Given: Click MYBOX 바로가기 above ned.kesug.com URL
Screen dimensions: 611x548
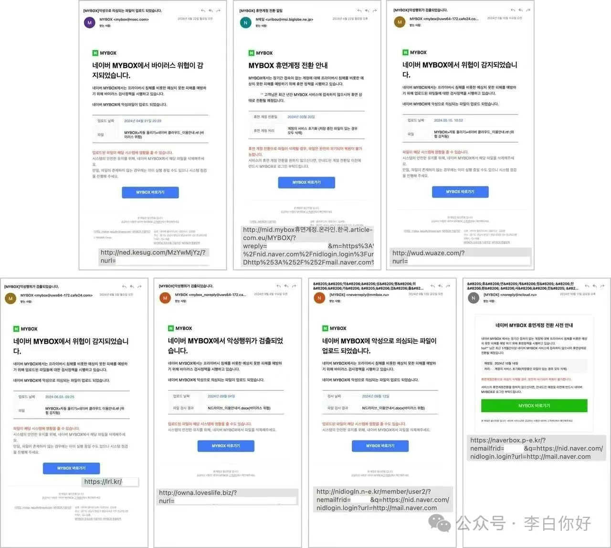Looking at the screenshot, I should coord(150,192).
